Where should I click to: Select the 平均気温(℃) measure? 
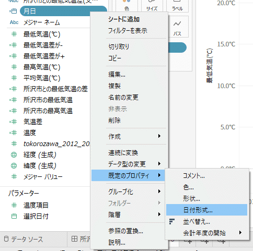(x=42, y=78)
